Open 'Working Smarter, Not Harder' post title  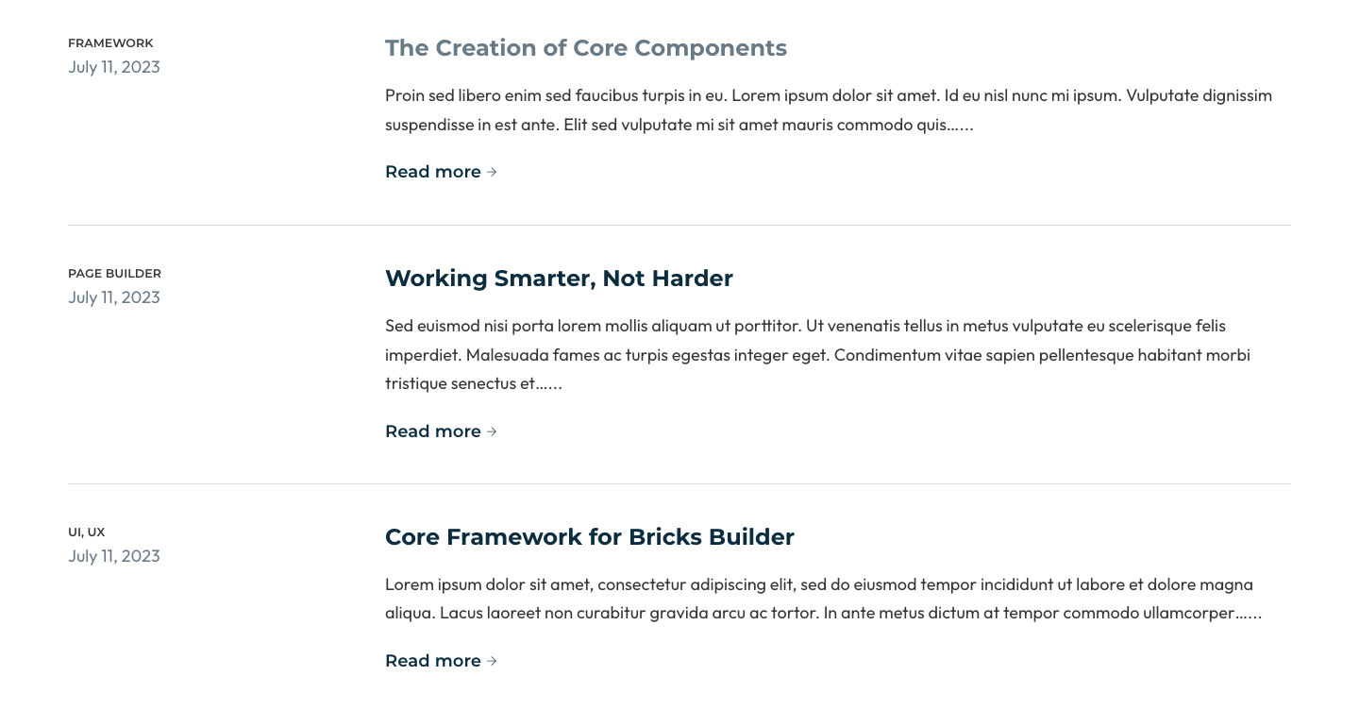(559, 278)
